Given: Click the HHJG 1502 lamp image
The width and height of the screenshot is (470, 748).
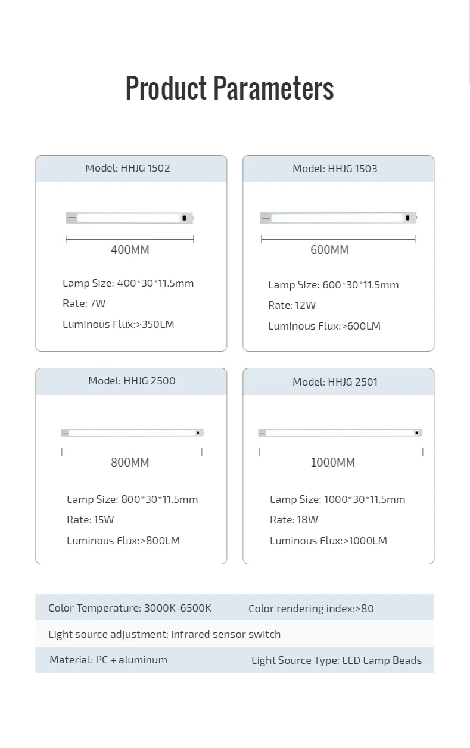Looking at the screenshot, I should 130,218.
